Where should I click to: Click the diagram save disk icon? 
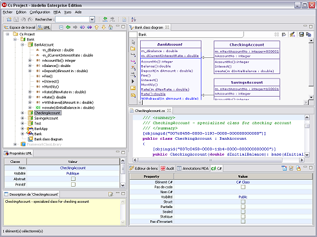tap(302, 34)
